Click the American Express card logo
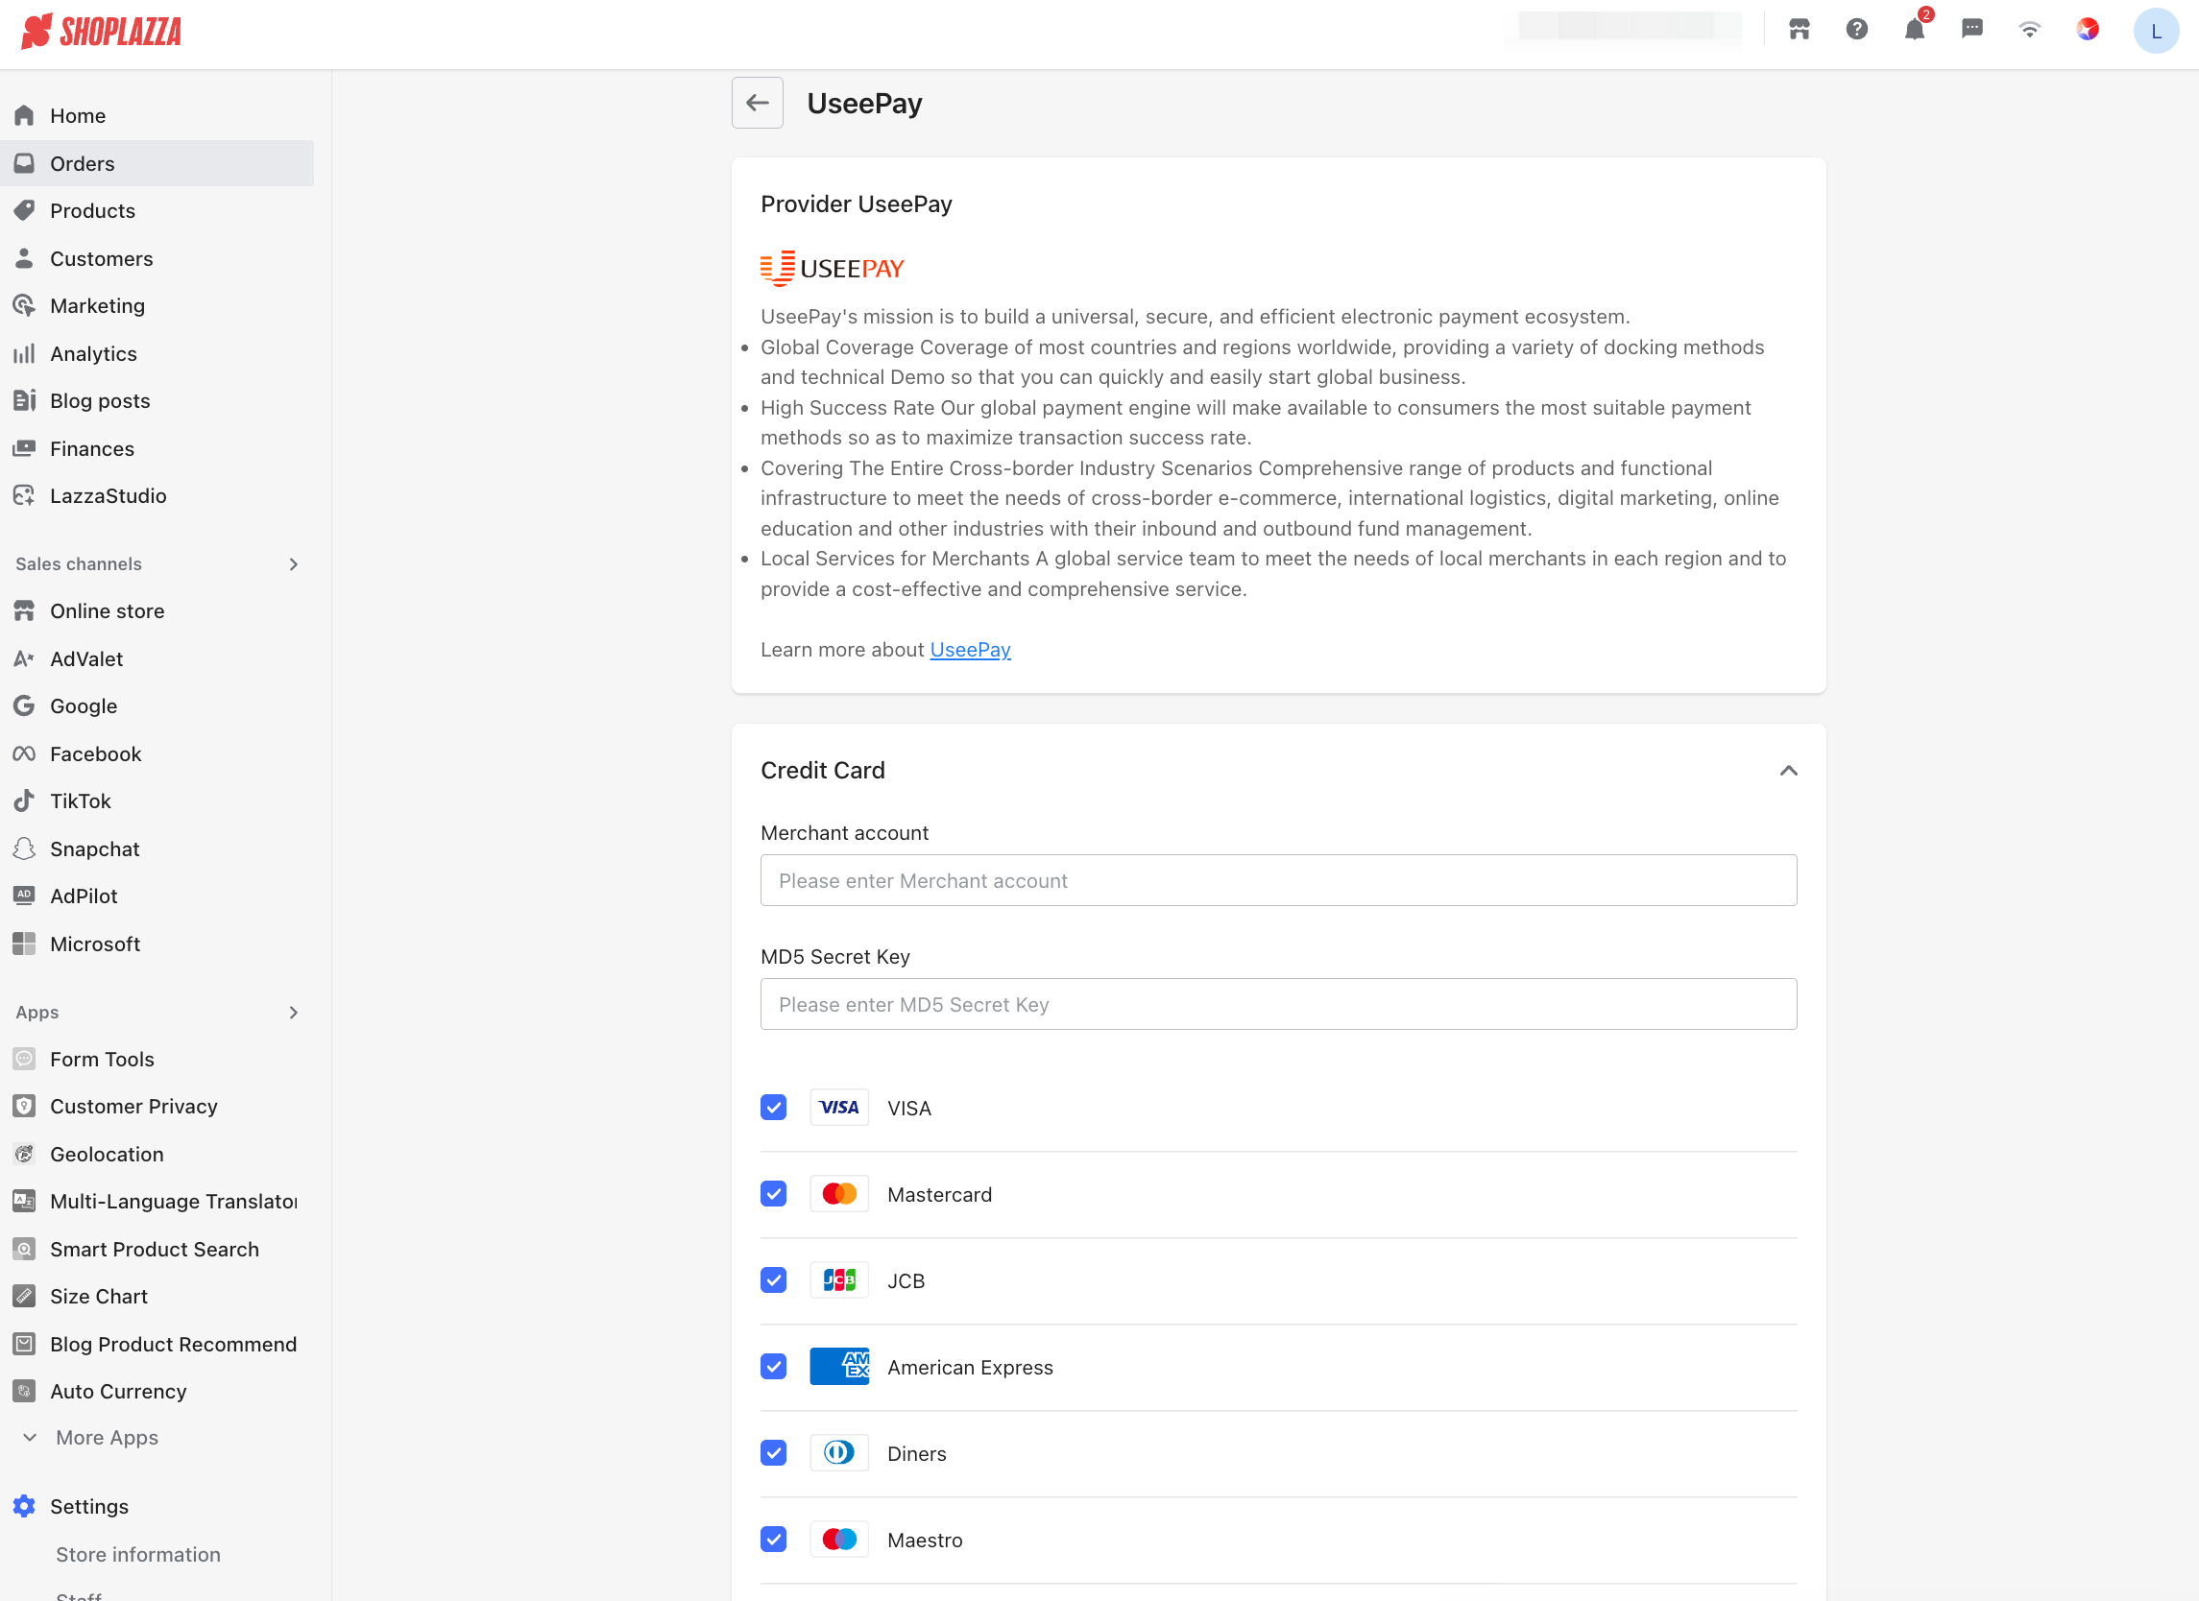The width and height of the screenshot is (2199, 1601). click(838, 1366)
